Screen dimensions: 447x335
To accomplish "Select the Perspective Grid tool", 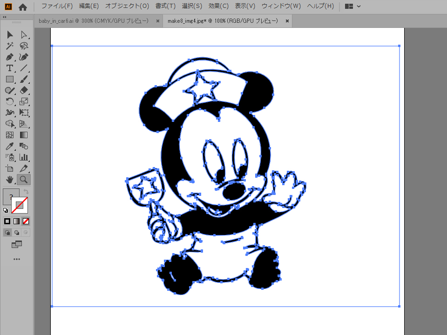I will [24, 124].
